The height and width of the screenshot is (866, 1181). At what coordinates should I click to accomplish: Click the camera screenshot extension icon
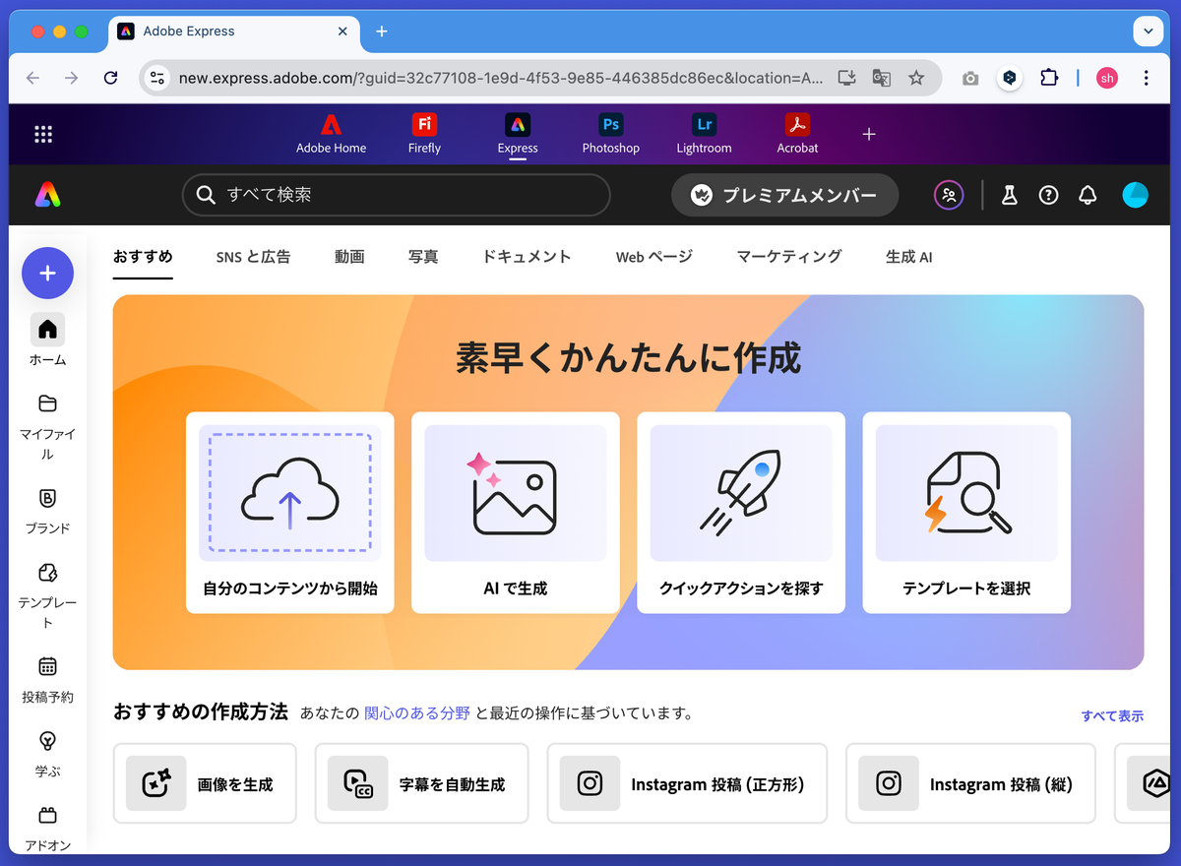click(x=970, y=78)
